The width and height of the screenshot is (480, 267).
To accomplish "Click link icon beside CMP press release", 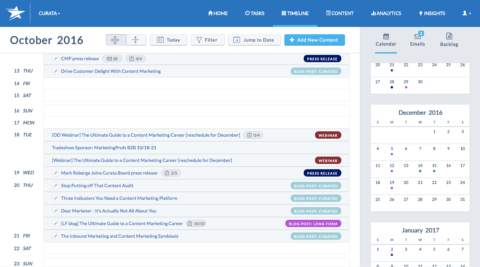I will [x=56, y=59].
